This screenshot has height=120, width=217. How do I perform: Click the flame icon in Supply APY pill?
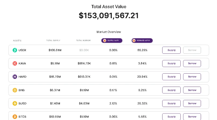(105, 40)
